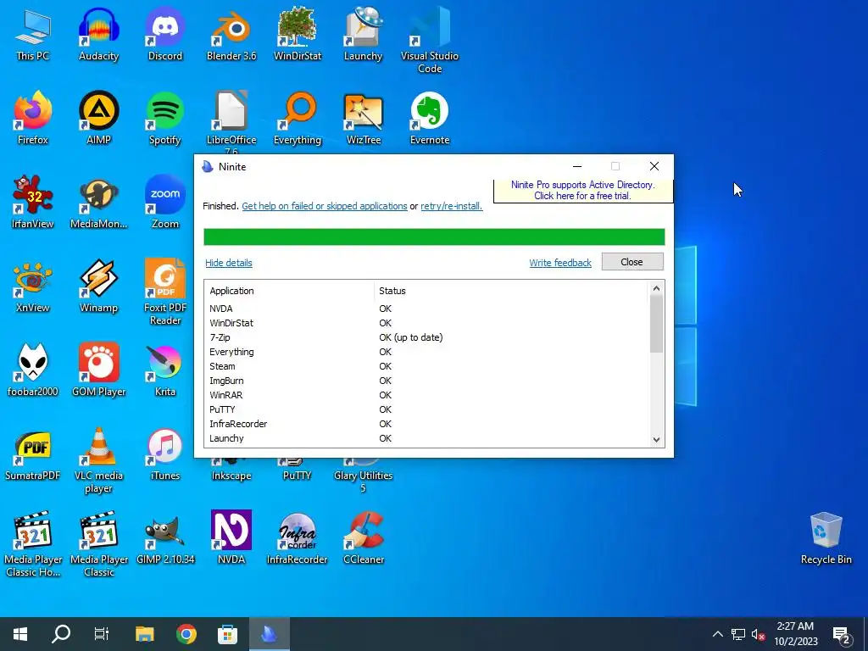
Task: Open Microsoft Store from the taskbar
Action: point(227,634)
